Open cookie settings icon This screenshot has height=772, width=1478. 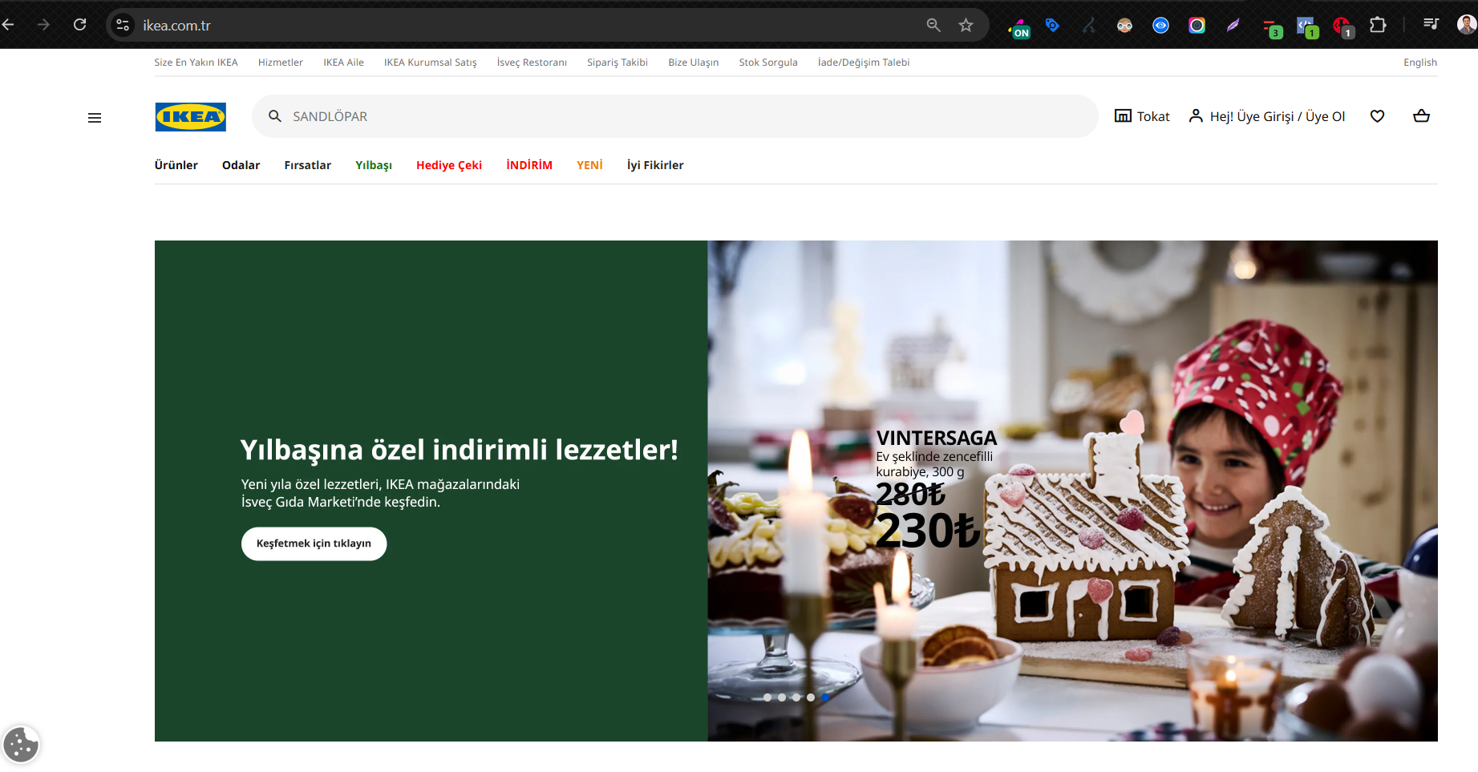point(21,745)
